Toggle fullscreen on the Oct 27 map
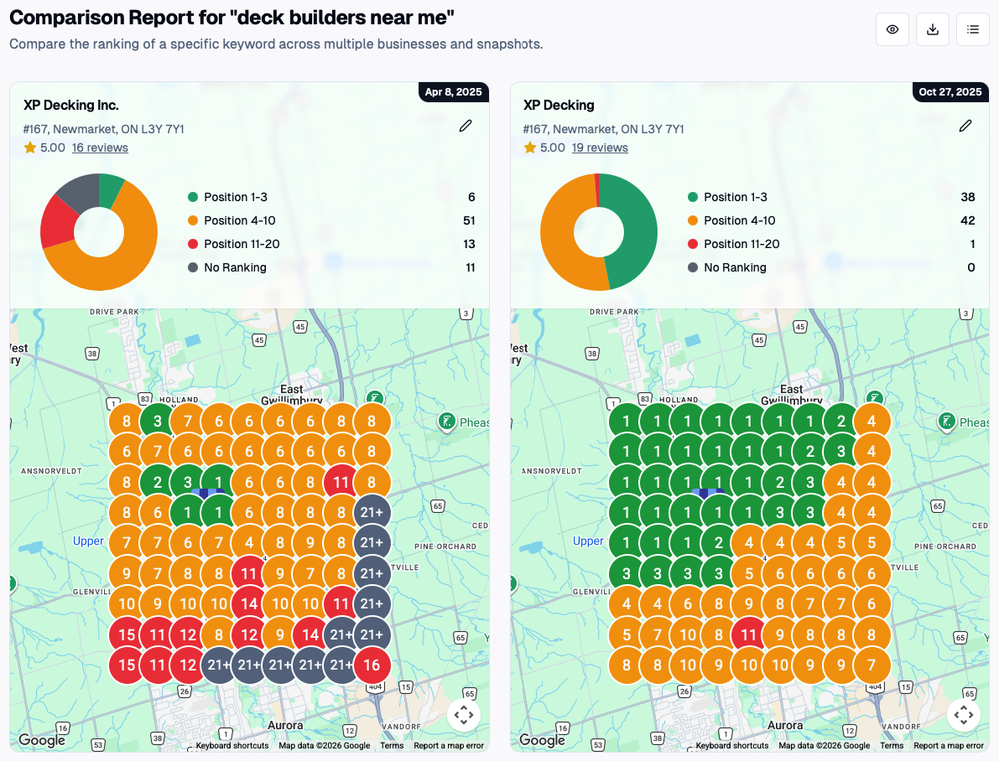Viewport: 999px width, 761px height. [964, 715]
